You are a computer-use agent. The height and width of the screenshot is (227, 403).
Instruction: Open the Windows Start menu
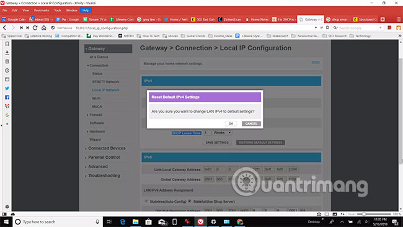[x=6, y=221]
